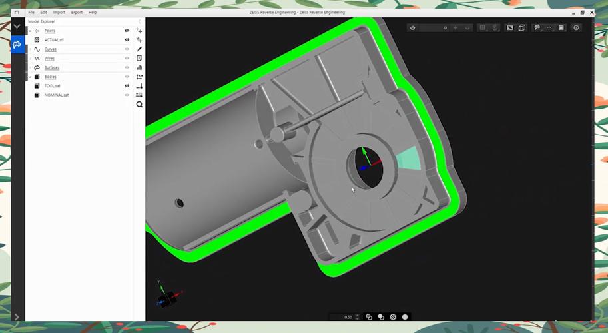Click the layered arrows toolbar icon

pos(495,27)
